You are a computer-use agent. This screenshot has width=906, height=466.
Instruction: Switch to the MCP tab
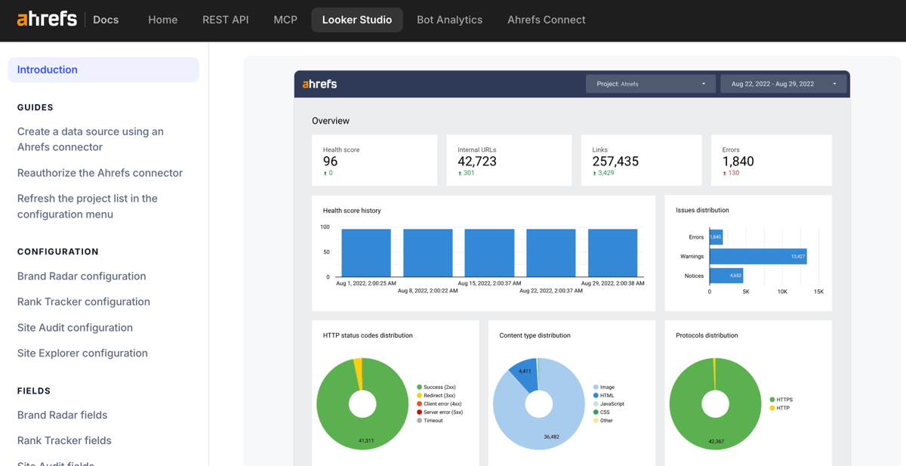point(285,20)
